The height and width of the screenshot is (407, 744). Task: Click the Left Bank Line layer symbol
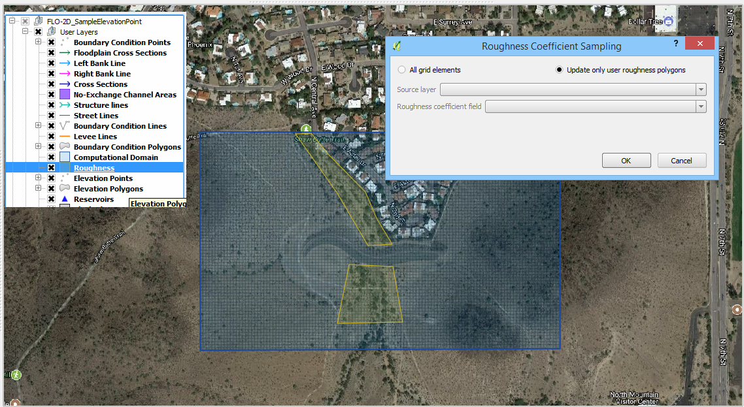pyautogui.click(x=64, y=63)
